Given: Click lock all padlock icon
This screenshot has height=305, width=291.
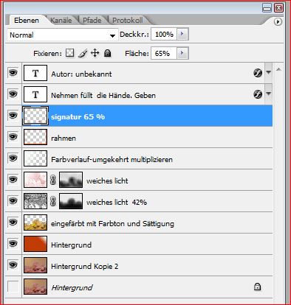Looking at the screenshot, I should pos(107,53).
